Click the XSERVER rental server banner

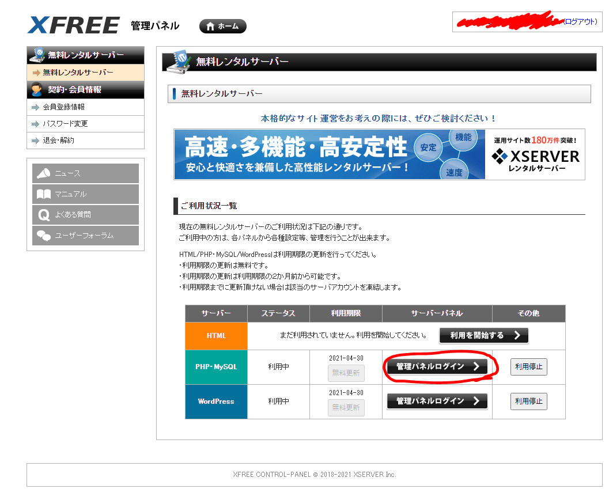(379, 154)
